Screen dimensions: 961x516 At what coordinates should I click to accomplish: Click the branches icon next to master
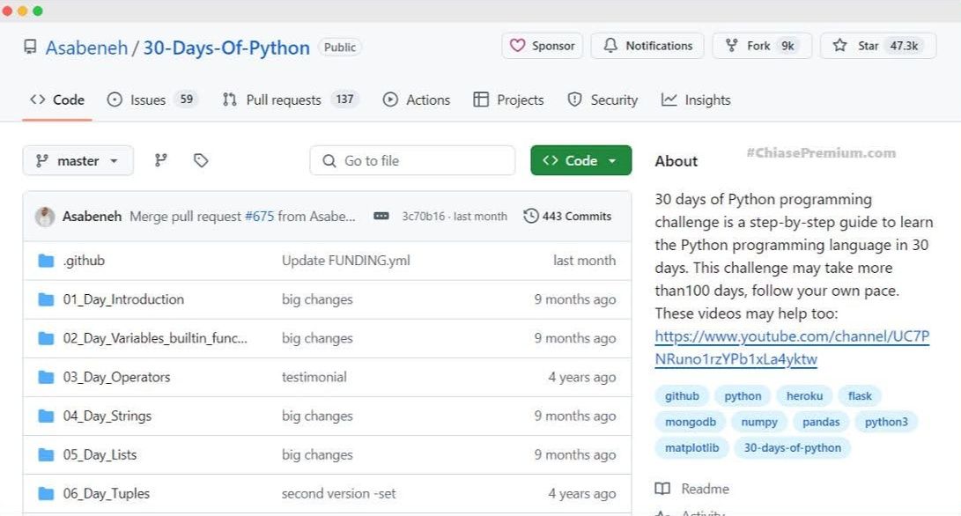[x=160, y=160]
